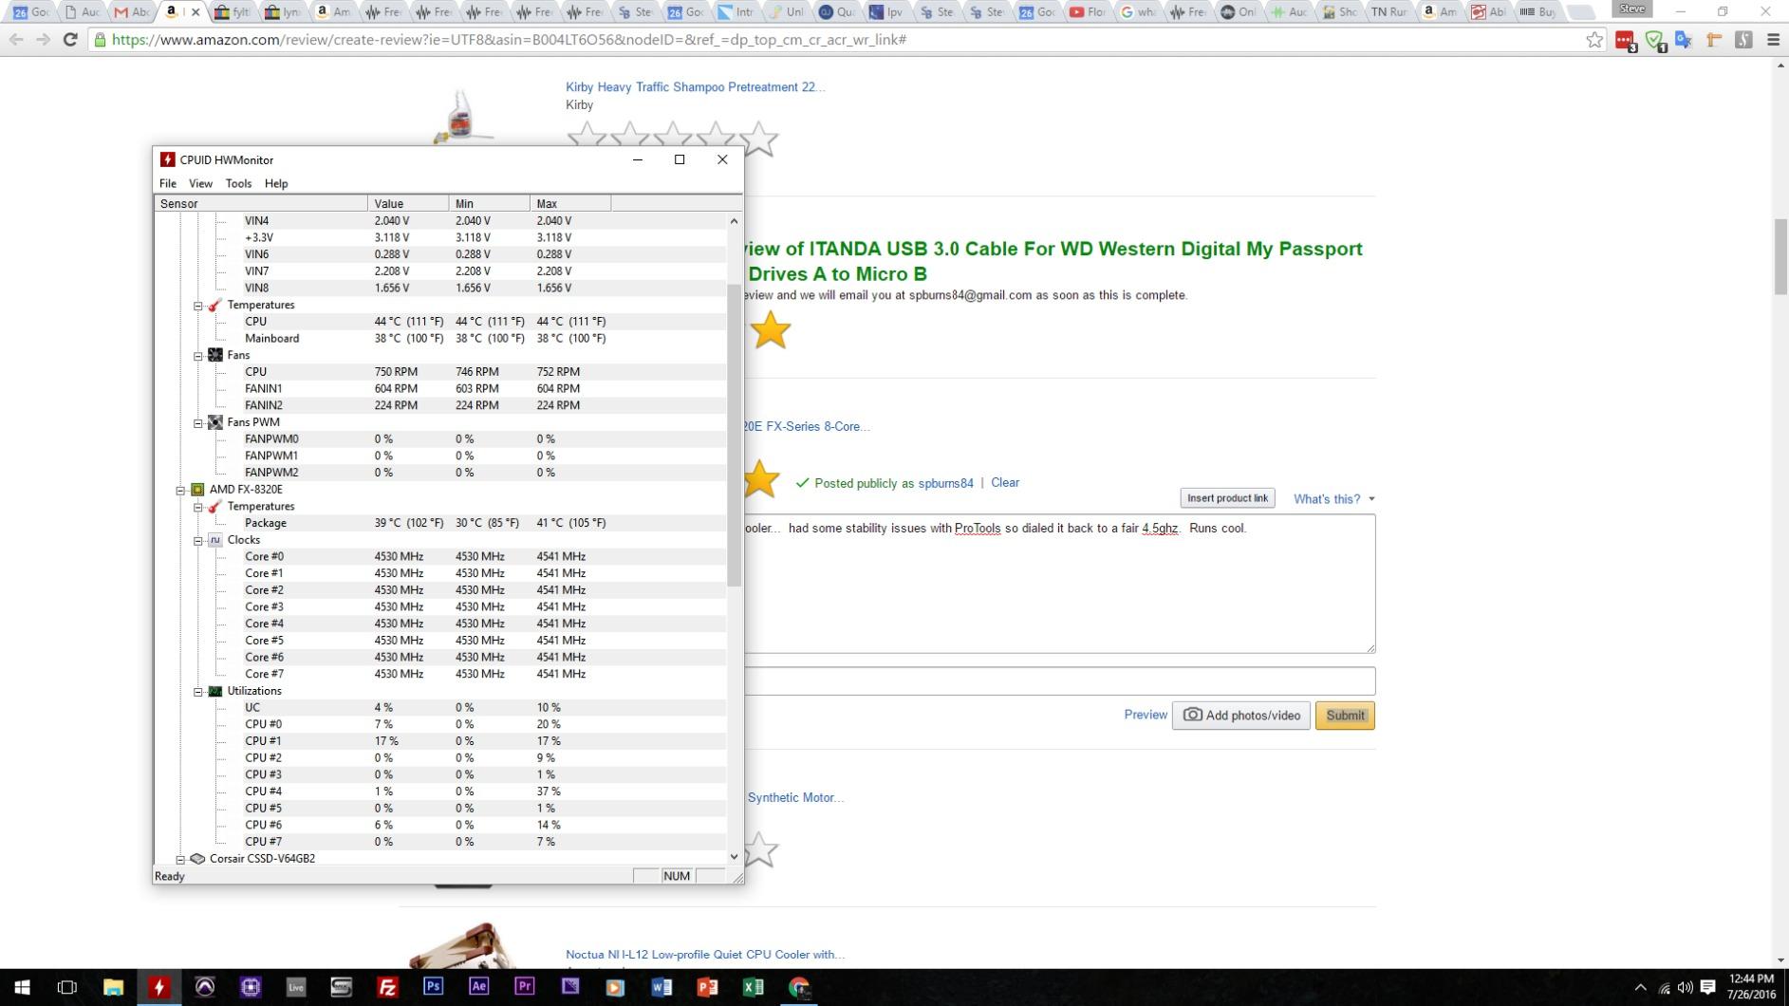The image size is (1789, 1006).
Task: Open the What's this? dropdown
Action: pyautogui.click(x=1334, y=499)
